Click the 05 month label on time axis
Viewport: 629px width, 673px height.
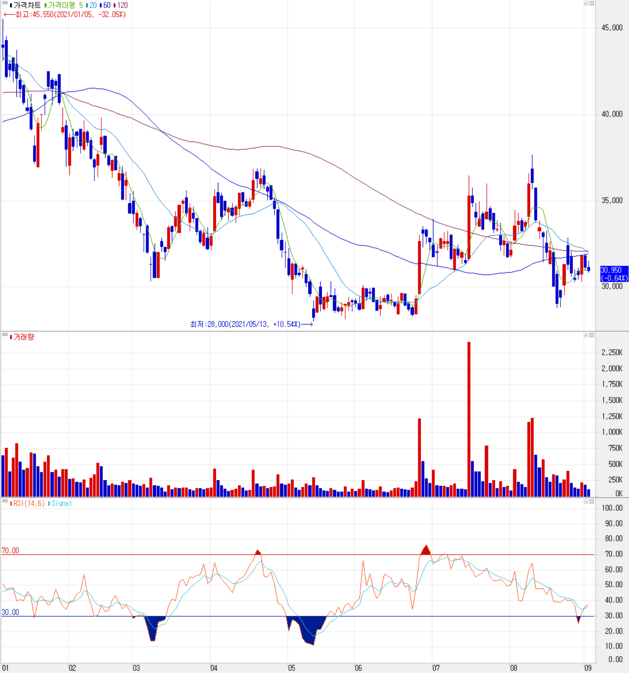pyautogui.click(x=292, y=668)
